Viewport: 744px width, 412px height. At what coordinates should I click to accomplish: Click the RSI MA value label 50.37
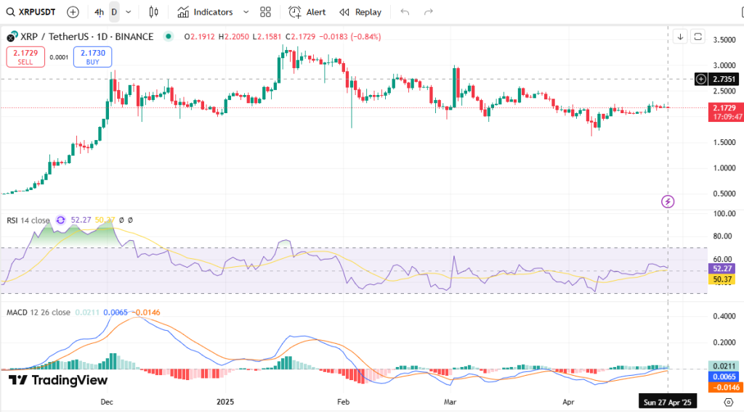click(x=722, y=279)
